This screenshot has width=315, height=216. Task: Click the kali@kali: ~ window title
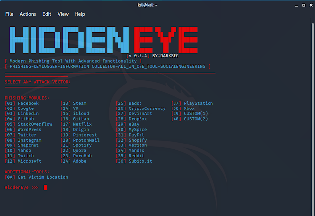coord(147,5)
